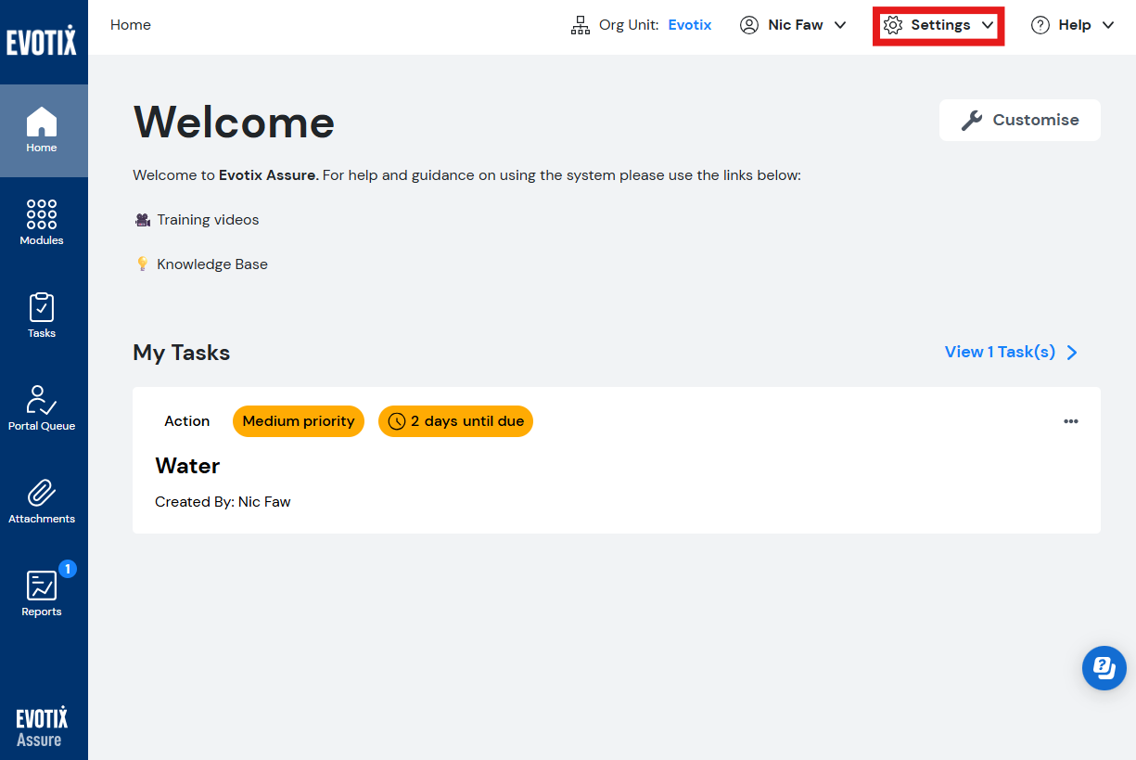The image size is (1136, 760).
Task: Open the Tasks clipboard icon
Action: click(x=42, y=306)
